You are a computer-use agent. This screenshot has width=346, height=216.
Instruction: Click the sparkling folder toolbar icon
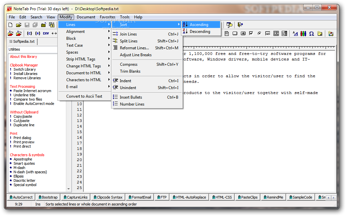coord(320,34)
